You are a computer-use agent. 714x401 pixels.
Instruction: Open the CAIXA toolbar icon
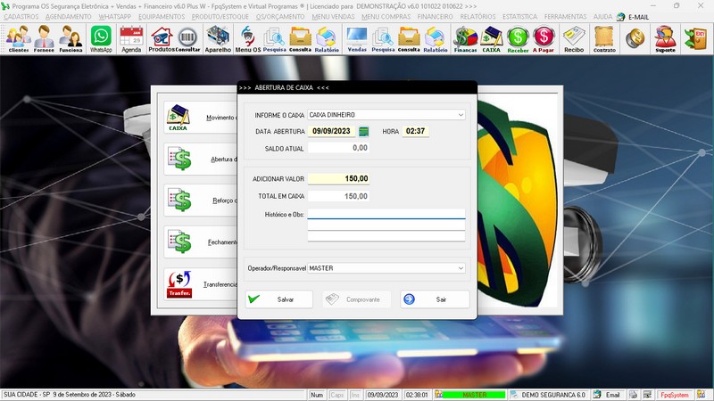click(492, 39)
